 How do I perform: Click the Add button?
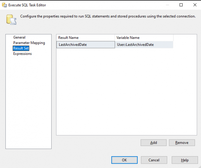click(x=153, y=143)
